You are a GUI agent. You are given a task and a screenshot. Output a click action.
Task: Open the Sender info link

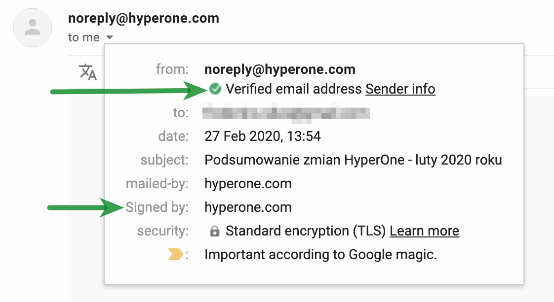tap(400, 89)
